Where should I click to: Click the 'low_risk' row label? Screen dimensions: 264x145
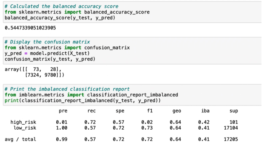coord(25,128)
